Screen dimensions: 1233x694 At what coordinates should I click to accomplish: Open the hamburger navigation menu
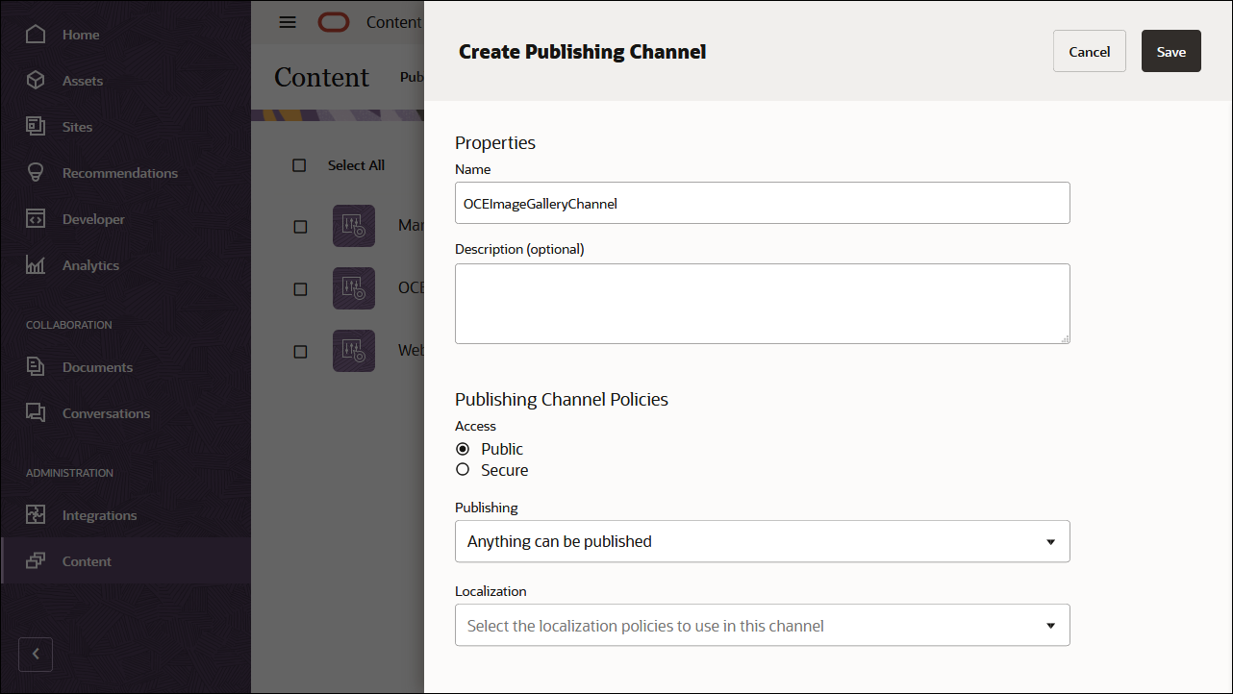pyautogui.click(x=287, y=22)
